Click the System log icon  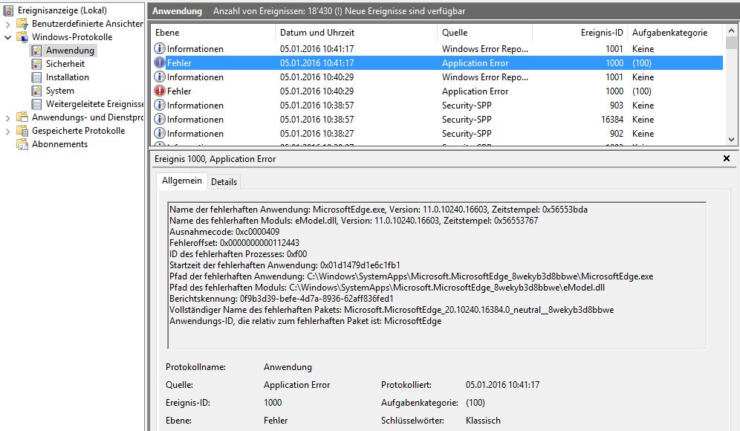point(37,91)
